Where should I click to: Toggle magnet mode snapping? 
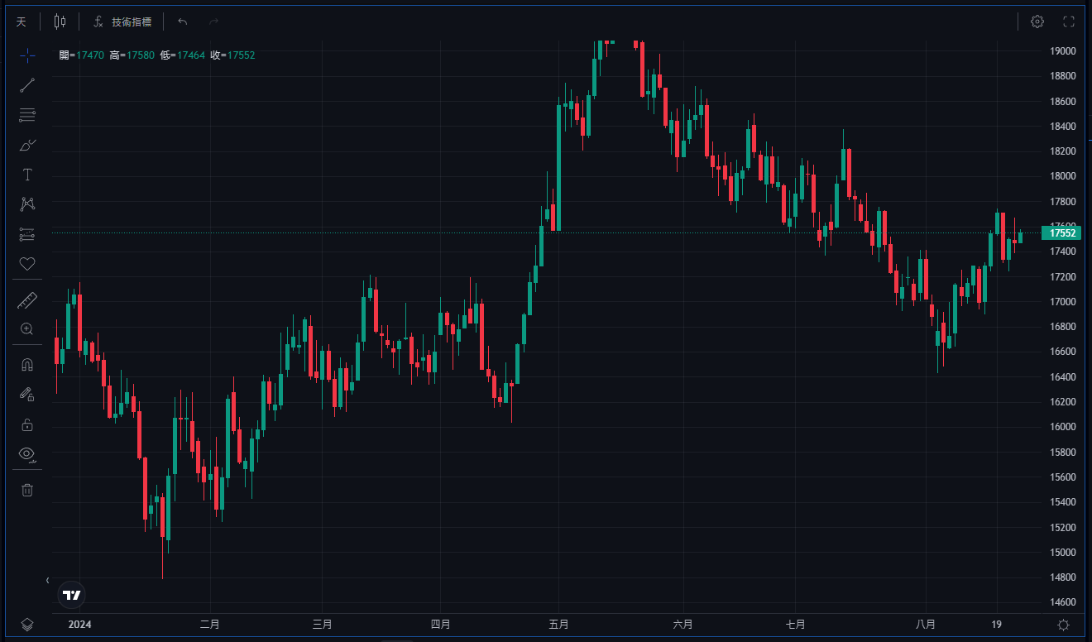(27, 365)
